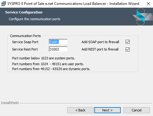The image size is (153, 116).
Task: Click the 'Add SOAP port to firewall' text
Action: pyautogui.click(x=100, y=42)
